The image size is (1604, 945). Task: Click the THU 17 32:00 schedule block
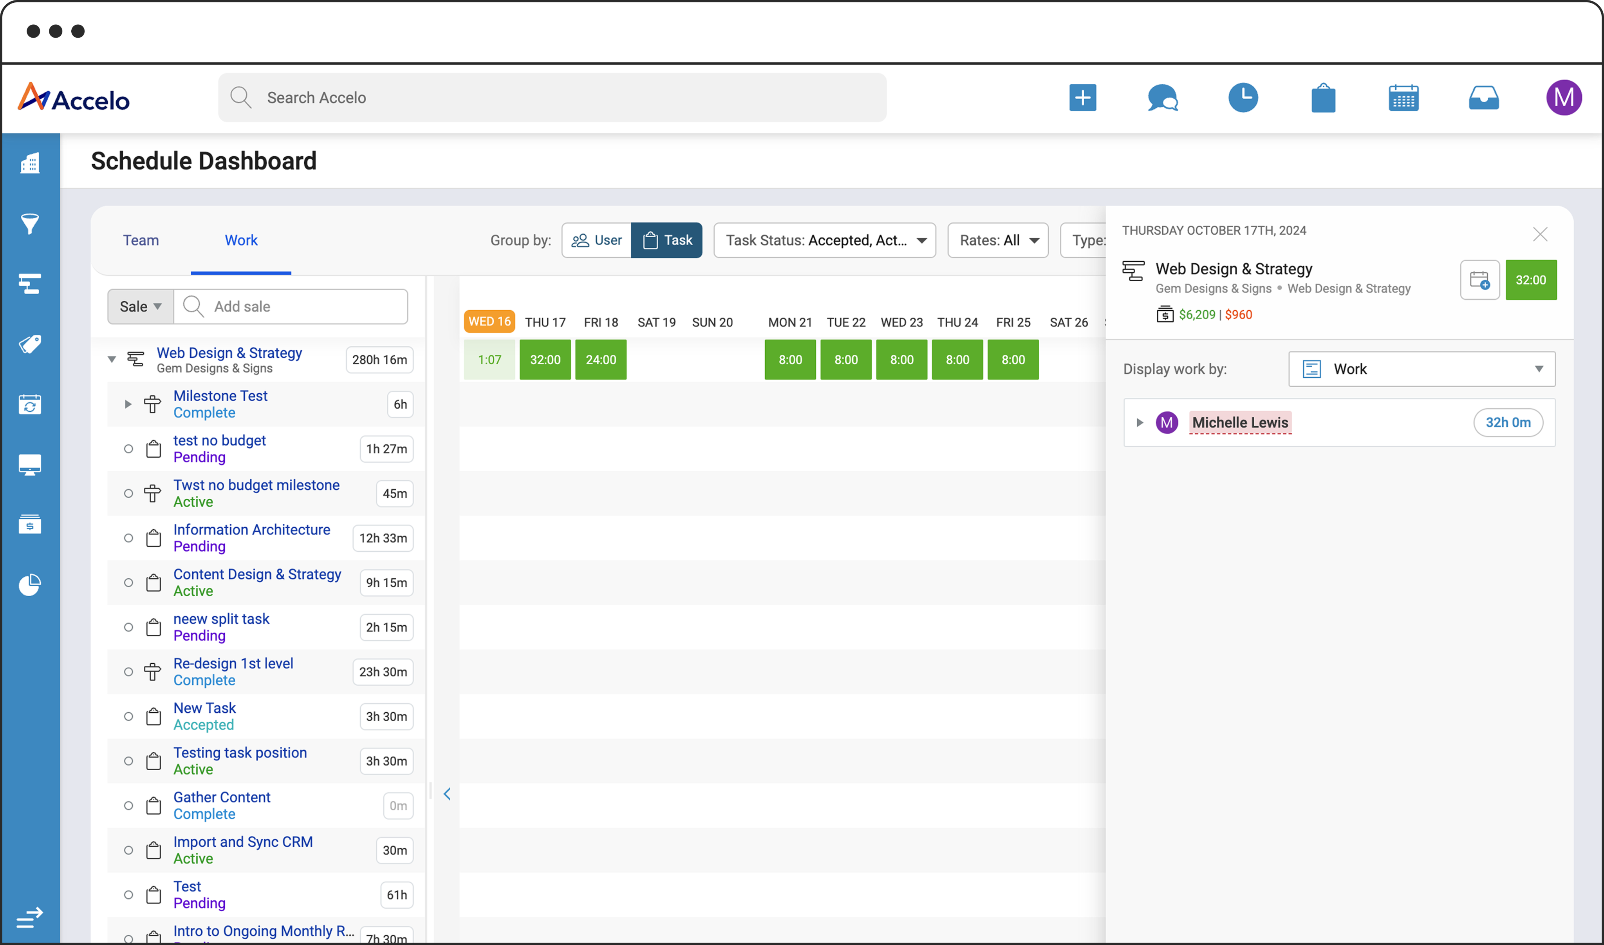[545, 360]
